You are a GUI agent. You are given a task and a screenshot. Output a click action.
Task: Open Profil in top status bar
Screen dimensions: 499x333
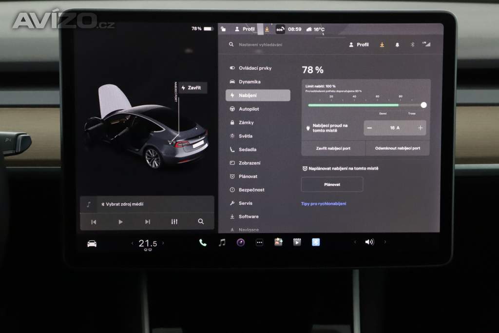click(245, 29)
